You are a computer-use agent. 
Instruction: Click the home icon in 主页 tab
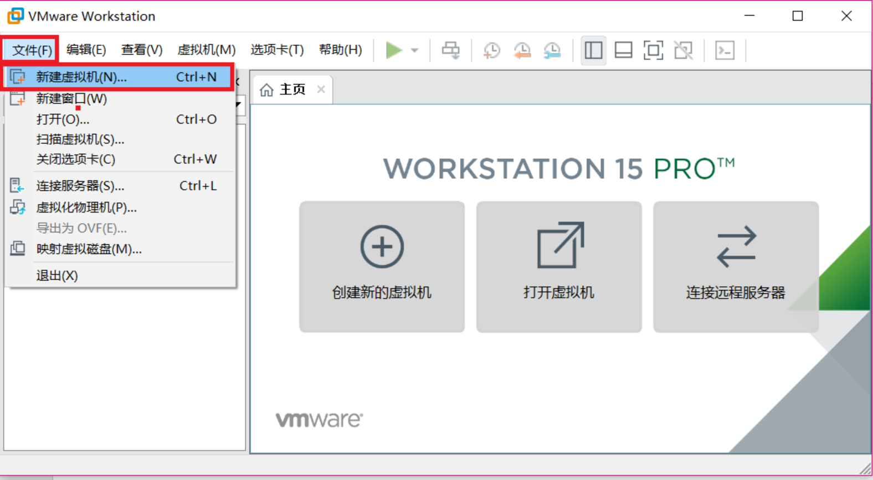point(266,90)
